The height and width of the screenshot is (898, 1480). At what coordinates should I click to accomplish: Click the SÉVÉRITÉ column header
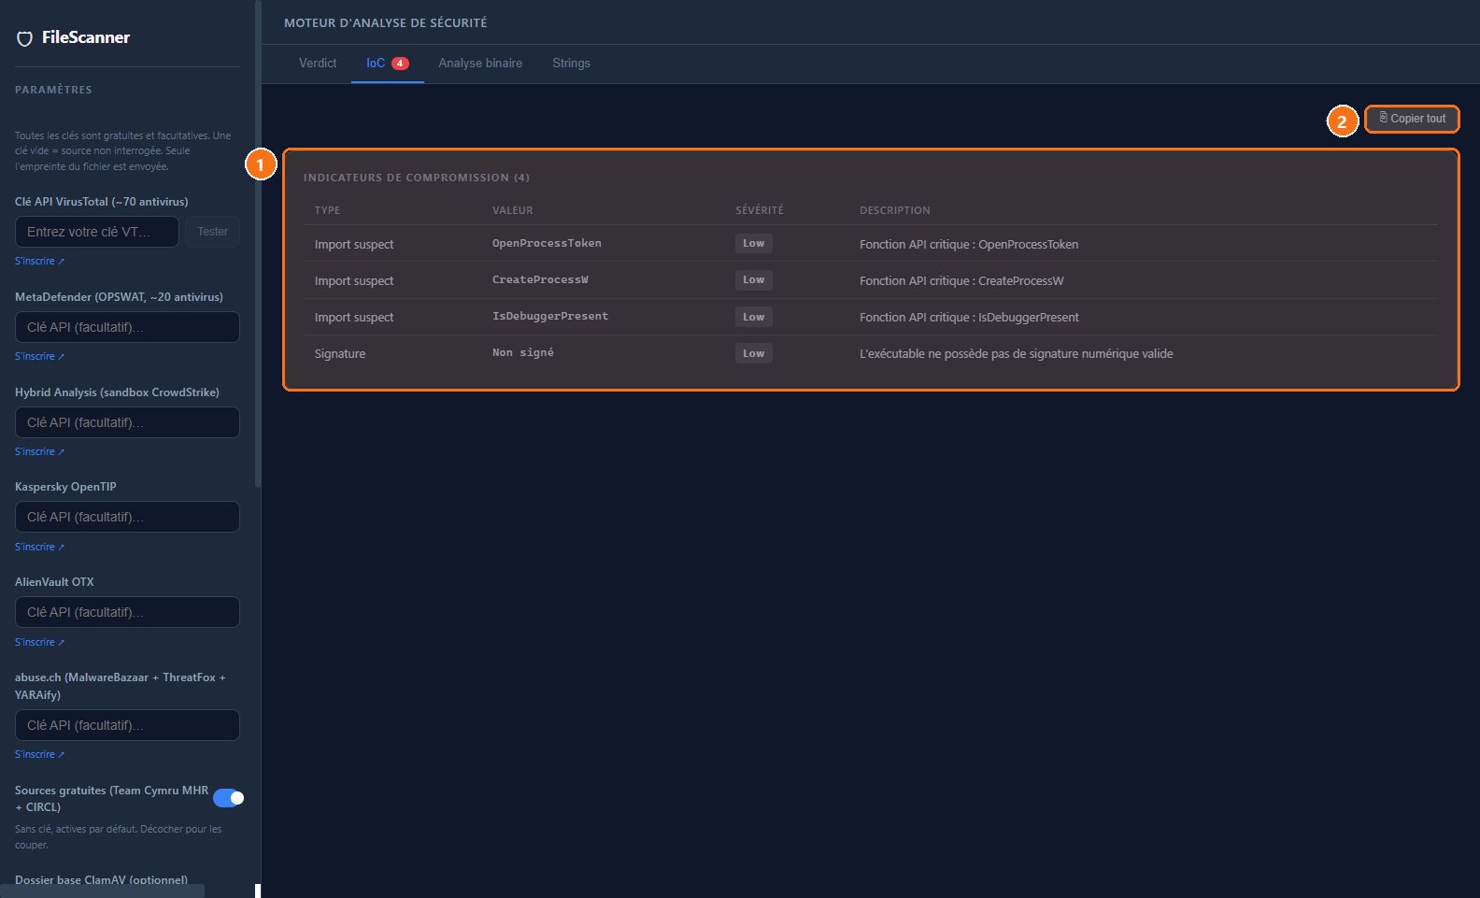tap(760, 210)
